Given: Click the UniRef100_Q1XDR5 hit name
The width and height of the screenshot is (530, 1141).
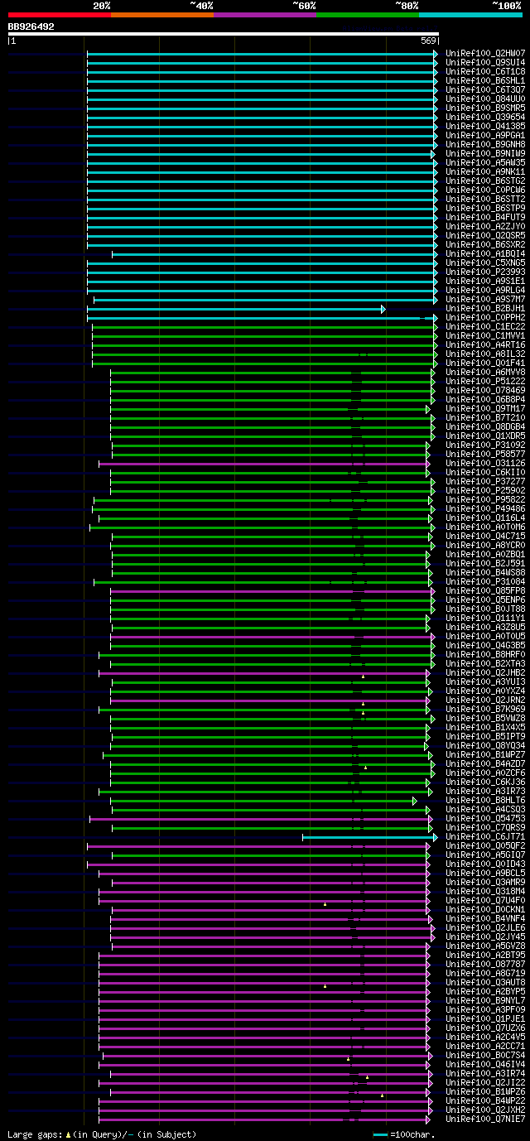Looking at the screenshot, I should click(x=485, y=436).
